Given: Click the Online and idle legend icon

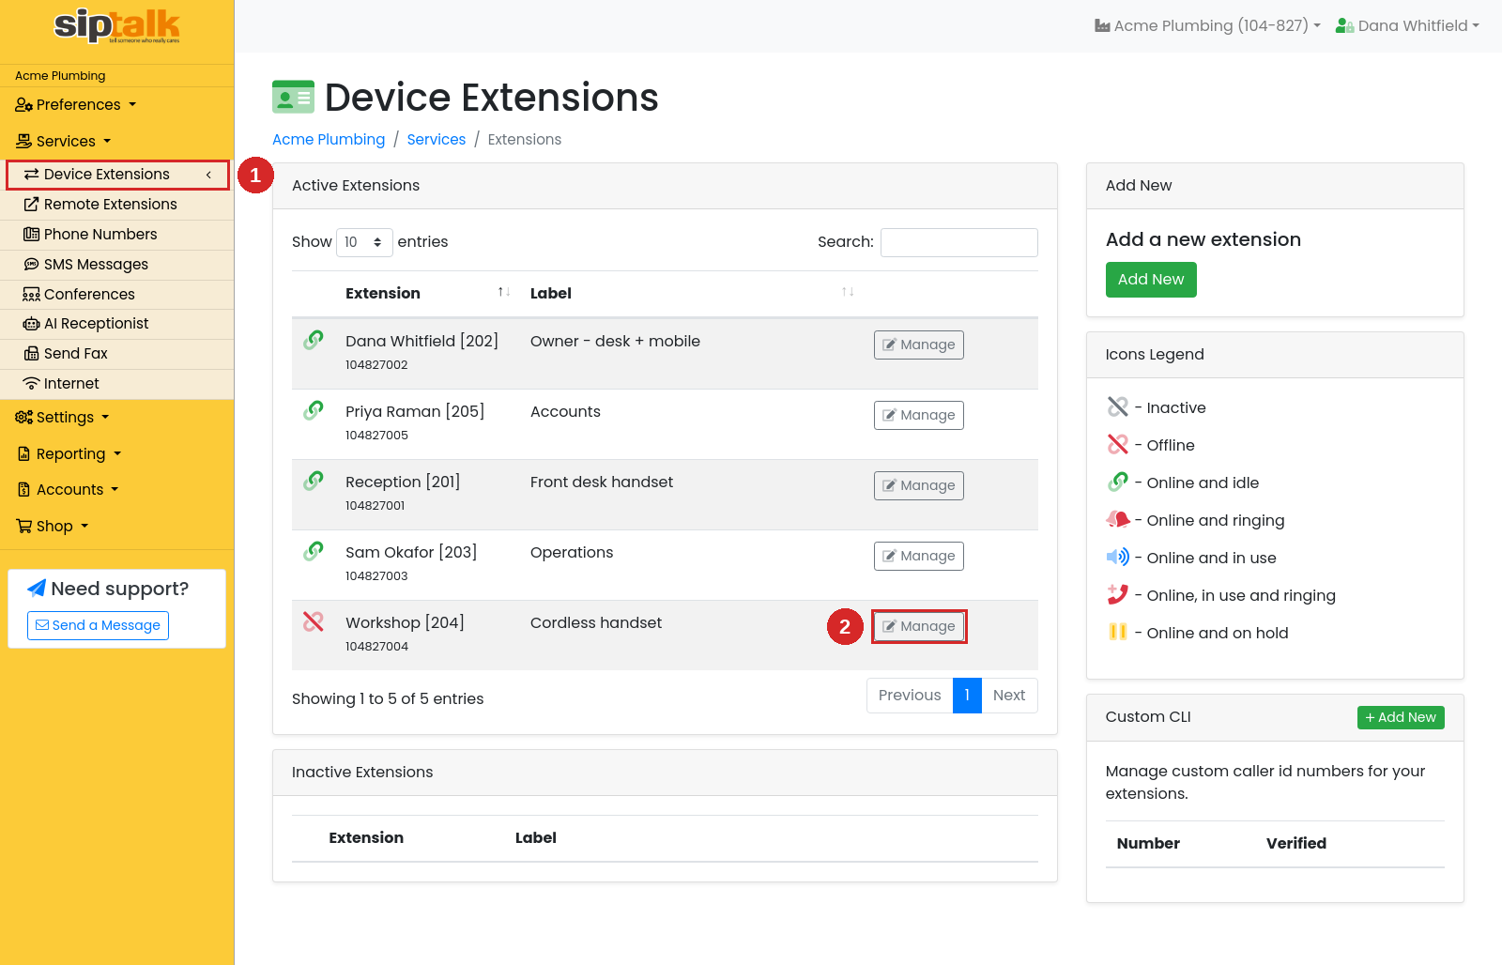Looking at the screenshot, I should tap(1117, 482).
